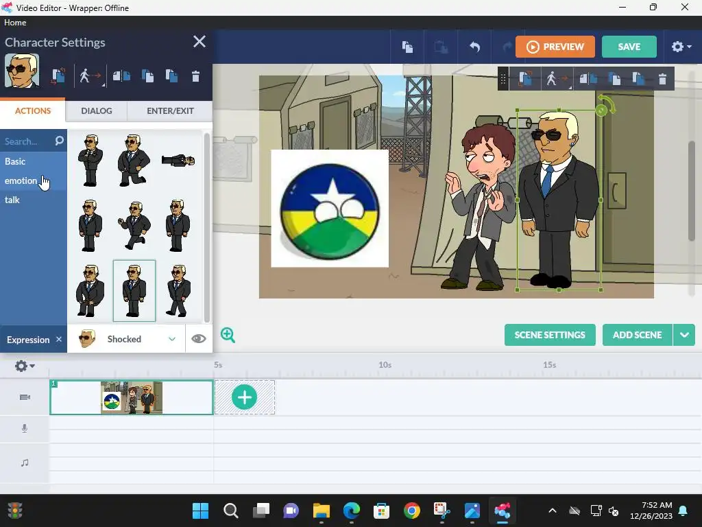Screen dimensions: 702x527
Task: Choose the running action thumbnail
Action: coord(134,225)
